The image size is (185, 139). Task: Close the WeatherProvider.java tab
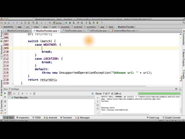[59, 31]
